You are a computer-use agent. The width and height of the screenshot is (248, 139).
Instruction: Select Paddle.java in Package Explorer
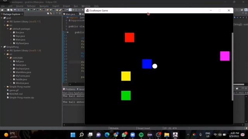21,80
